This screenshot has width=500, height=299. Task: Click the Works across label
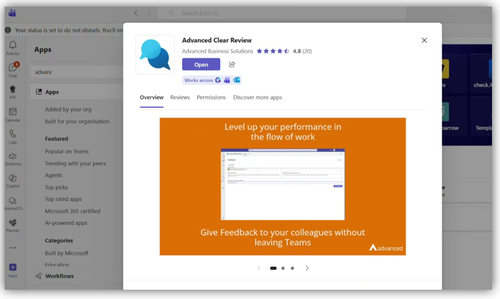click(199, 80)
